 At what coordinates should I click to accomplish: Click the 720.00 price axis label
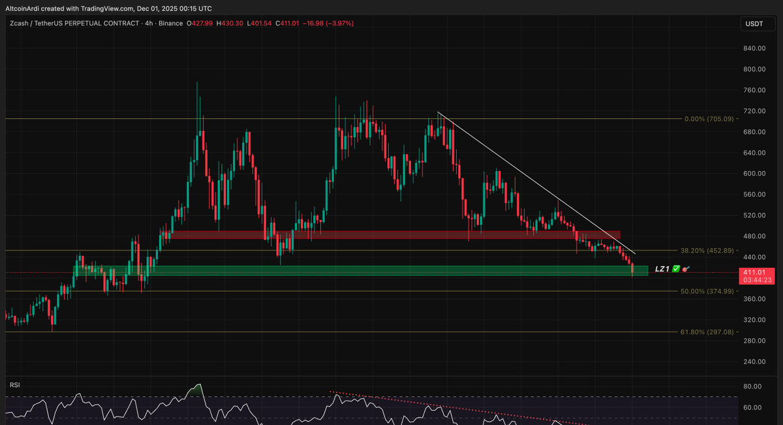point(754,111)
